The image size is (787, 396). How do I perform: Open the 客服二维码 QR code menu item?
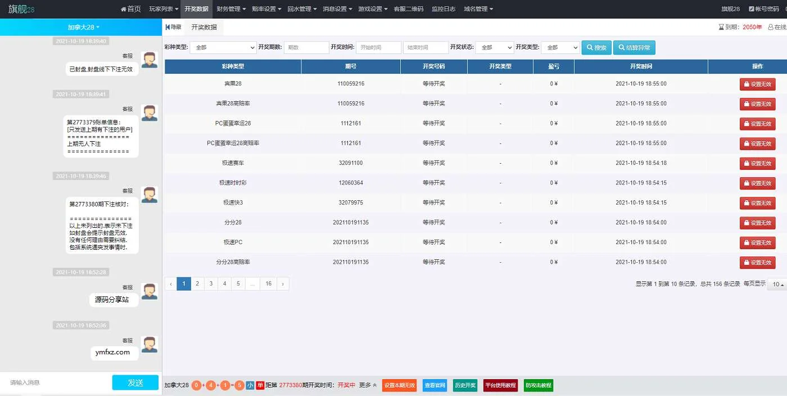pos(410,8)
